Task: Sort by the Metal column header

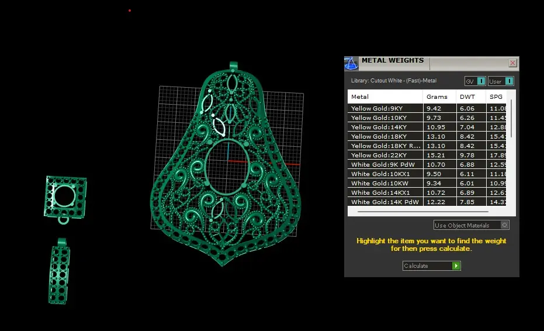Action: point(385,96)
